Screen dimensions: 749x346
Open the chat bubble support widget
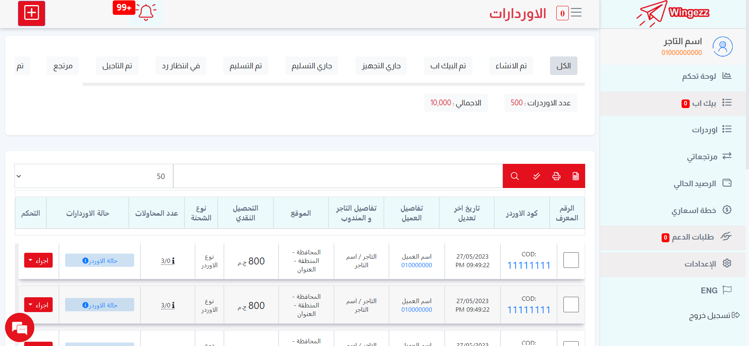pos(20,328)
